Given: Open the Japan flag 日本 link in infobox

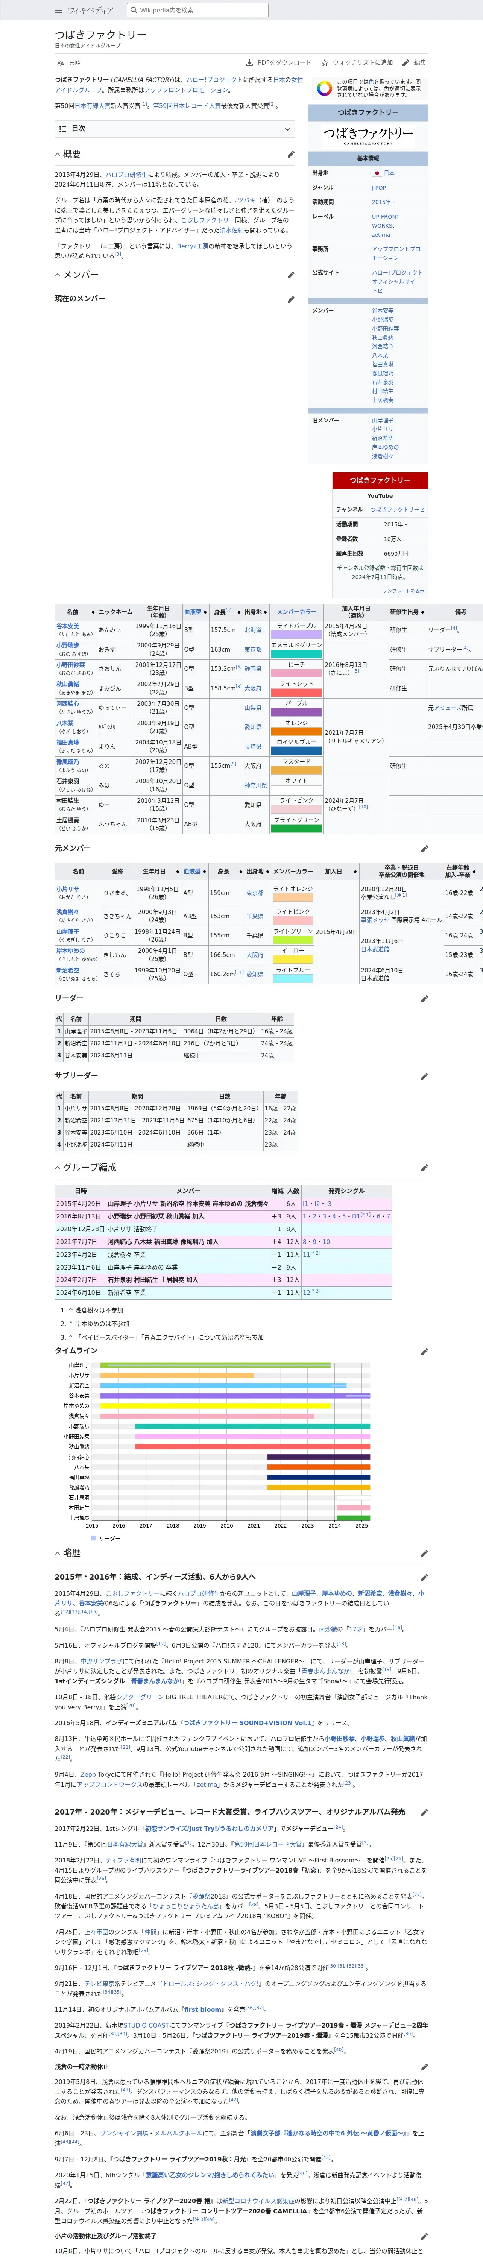Looking at the screenshot, I should pyautogui.click(x=389, y=173).
